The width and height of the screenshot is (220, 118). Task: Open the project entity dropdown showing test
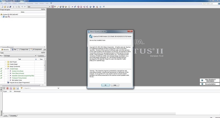(39, 7)
